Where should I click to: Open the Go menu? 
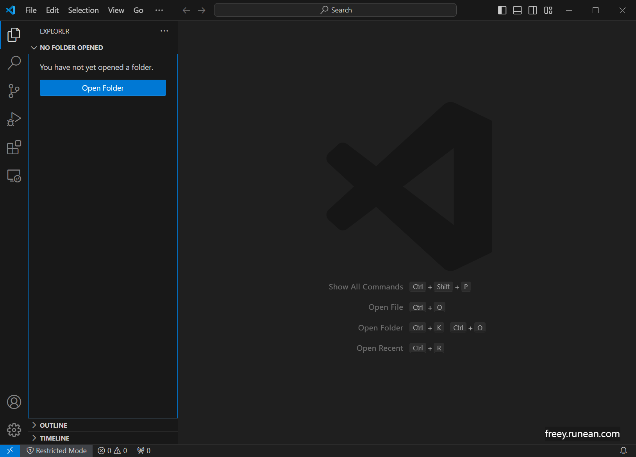coord(138,10)
